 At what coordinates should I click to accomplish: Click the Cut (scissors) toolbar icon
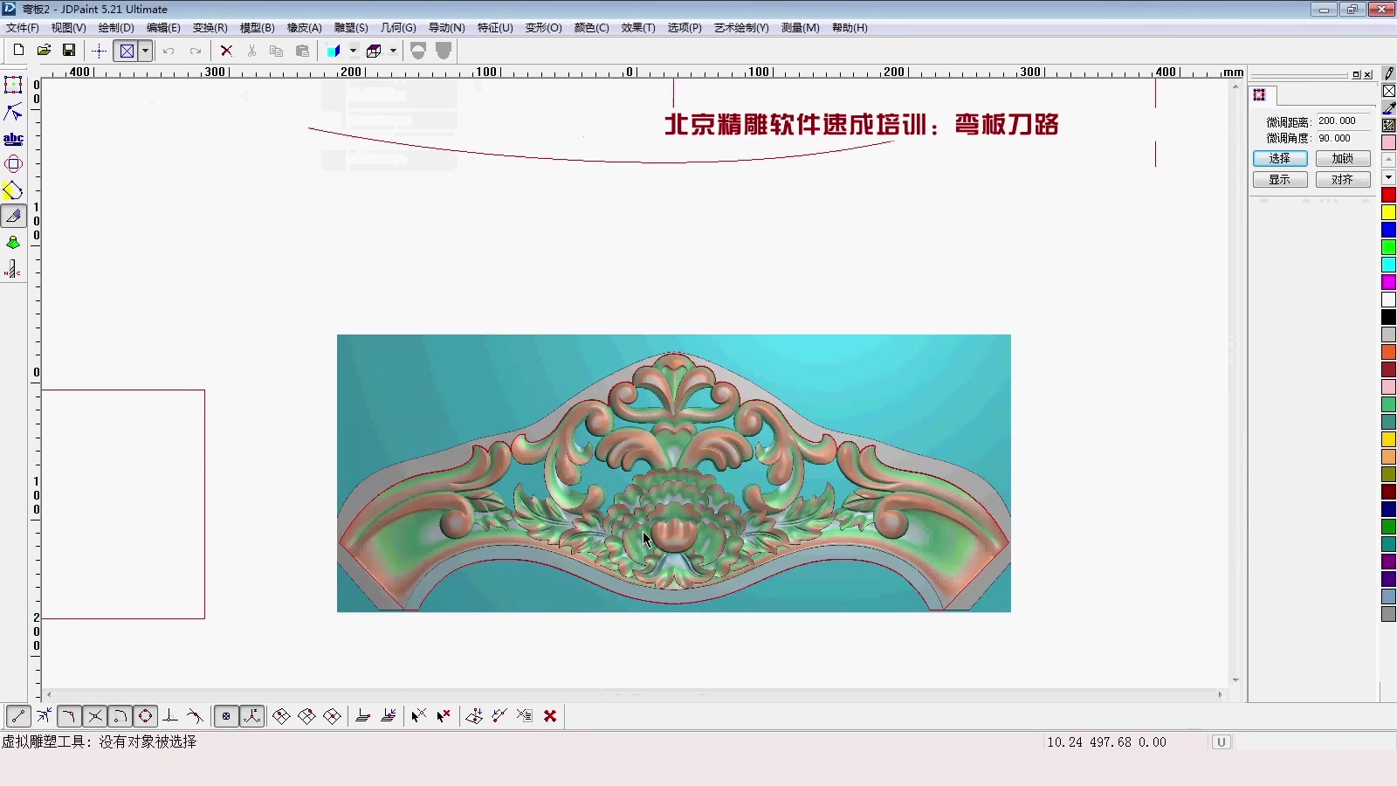point(251,51)
